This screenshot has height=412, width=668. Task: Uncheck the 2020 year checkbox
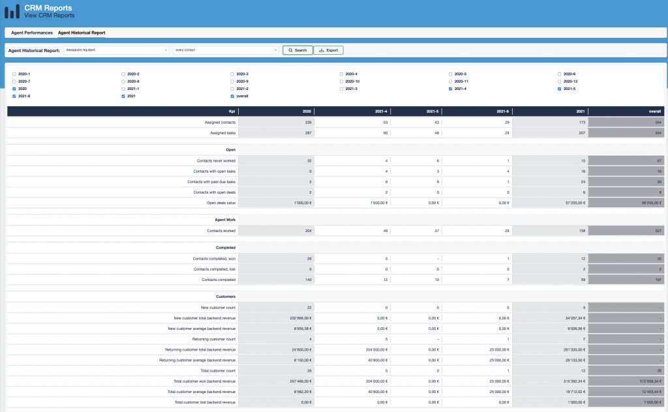[x=14, y=89]
